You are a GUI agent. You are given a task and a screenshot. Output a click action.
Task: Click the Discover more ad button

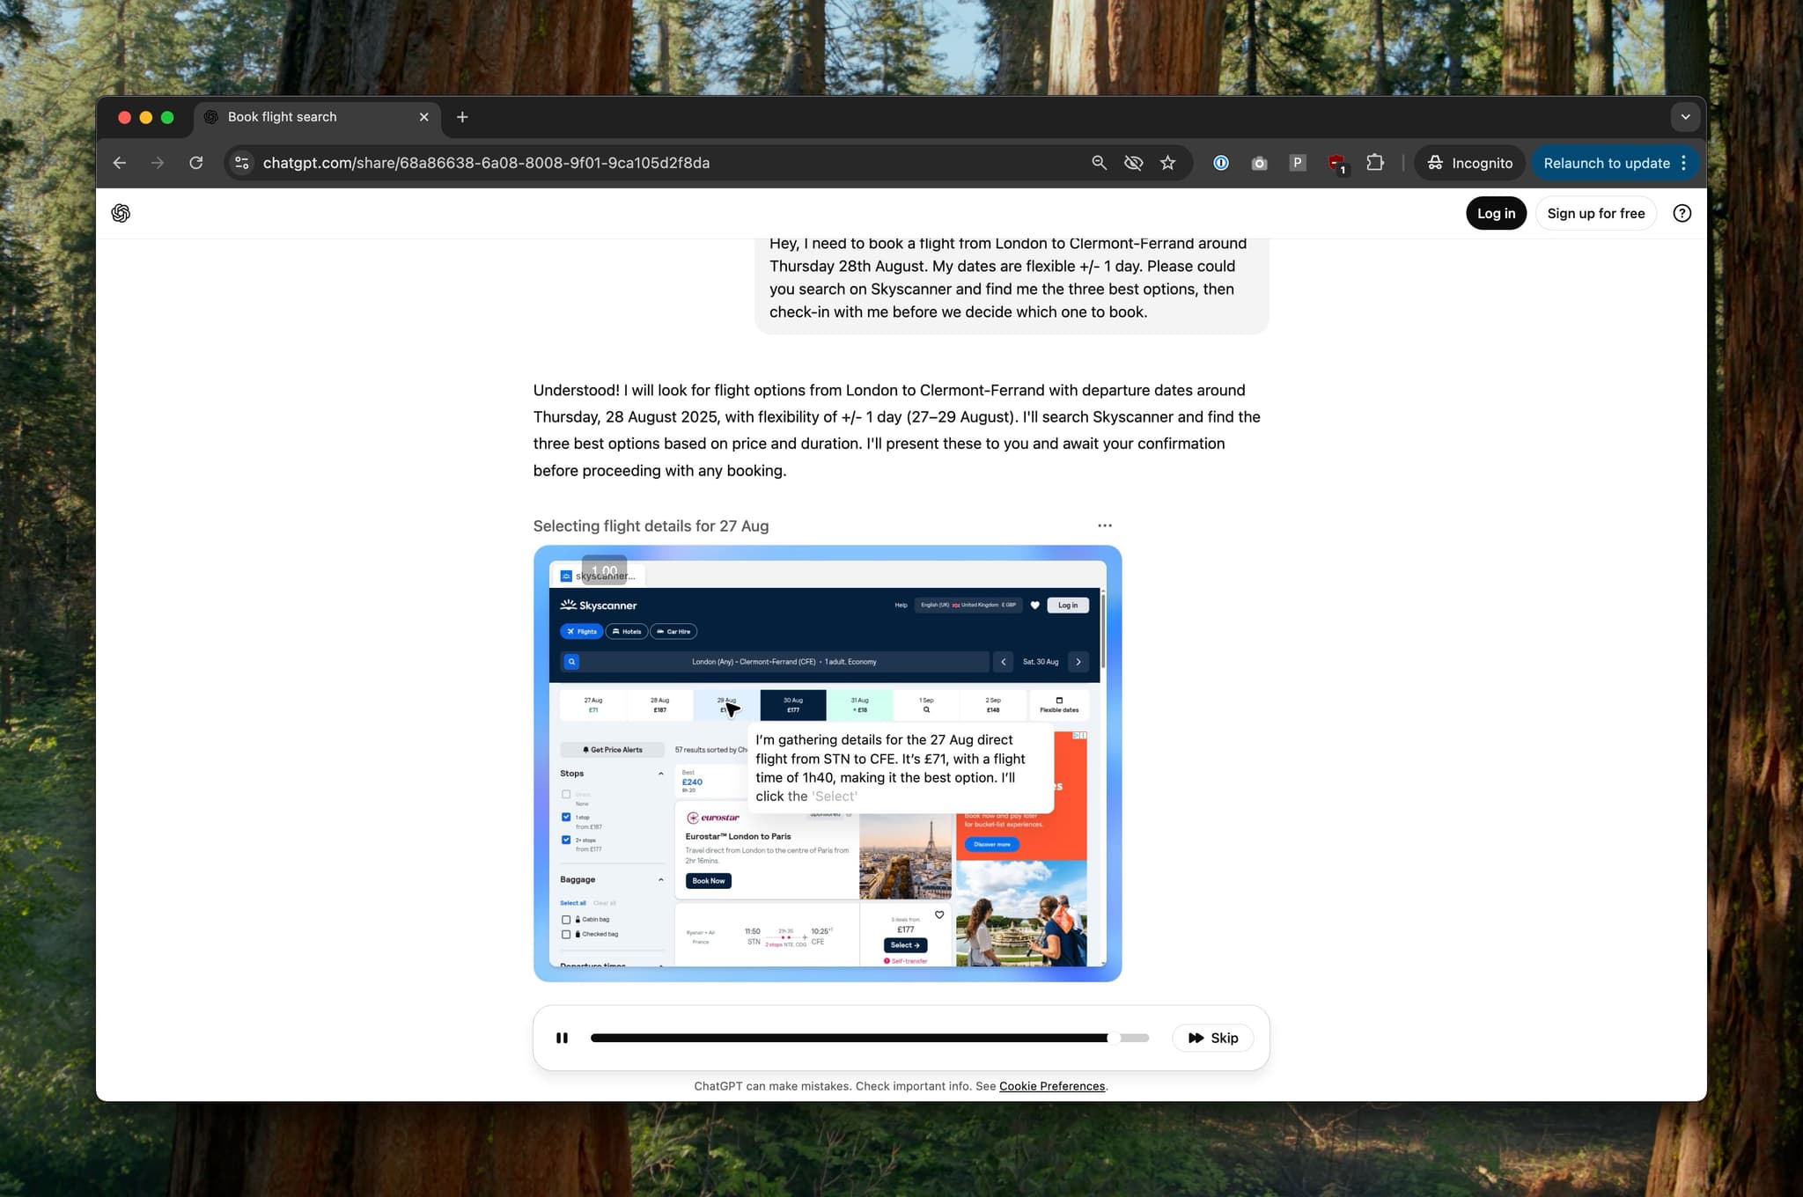[992, 845]
